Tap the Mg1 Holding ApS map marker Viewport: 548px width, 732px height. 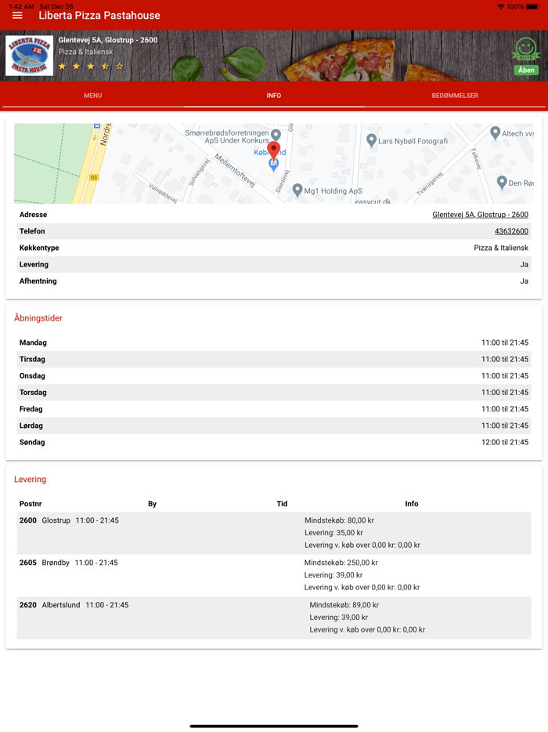pos(297,190)
